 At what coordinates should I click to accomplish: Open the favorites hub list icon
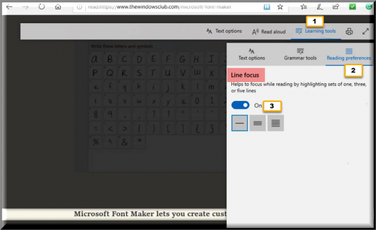click(303, 7)
